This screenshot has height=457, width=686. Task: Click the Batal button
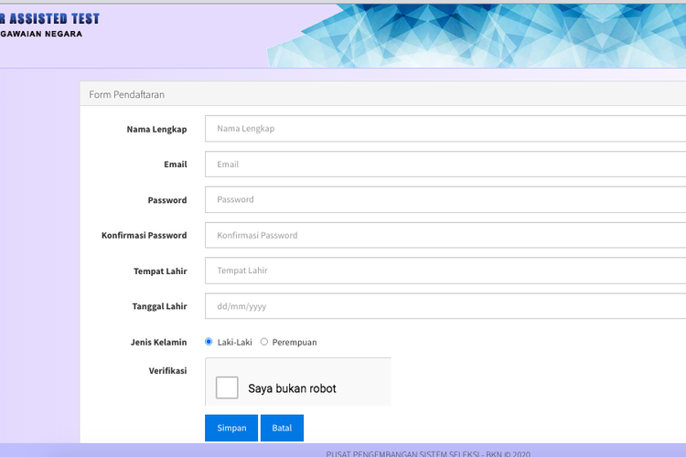(x=282, y=428)
